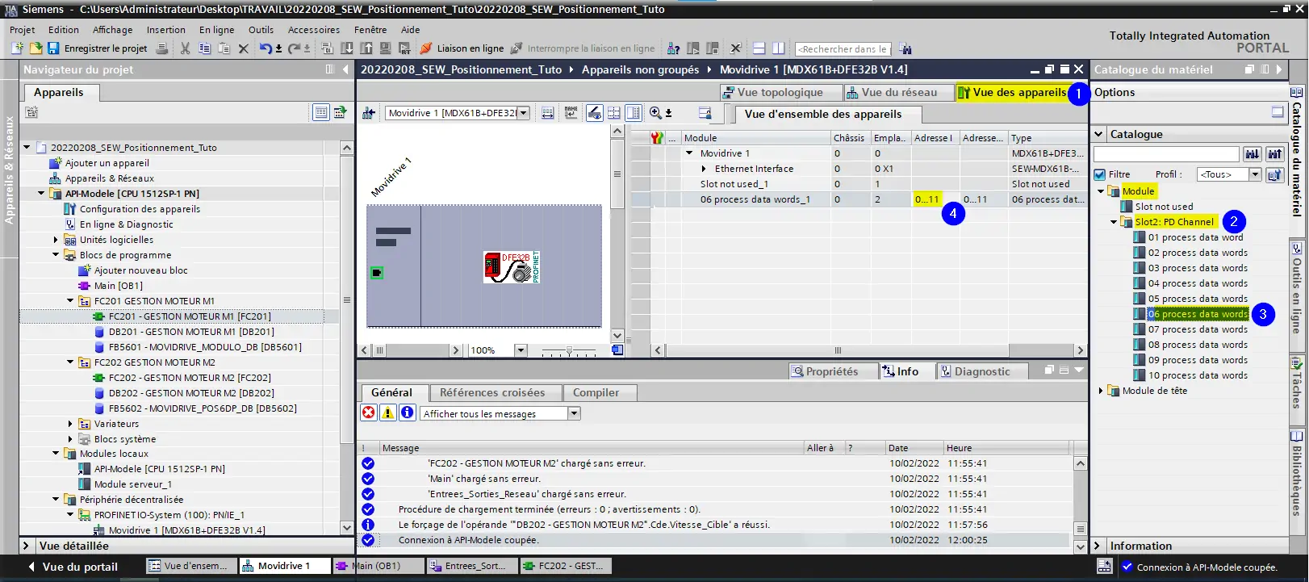This screenshot has height=582, width=1309.
Task: Focus the catalogue search text field
Action: point(1166,154)
